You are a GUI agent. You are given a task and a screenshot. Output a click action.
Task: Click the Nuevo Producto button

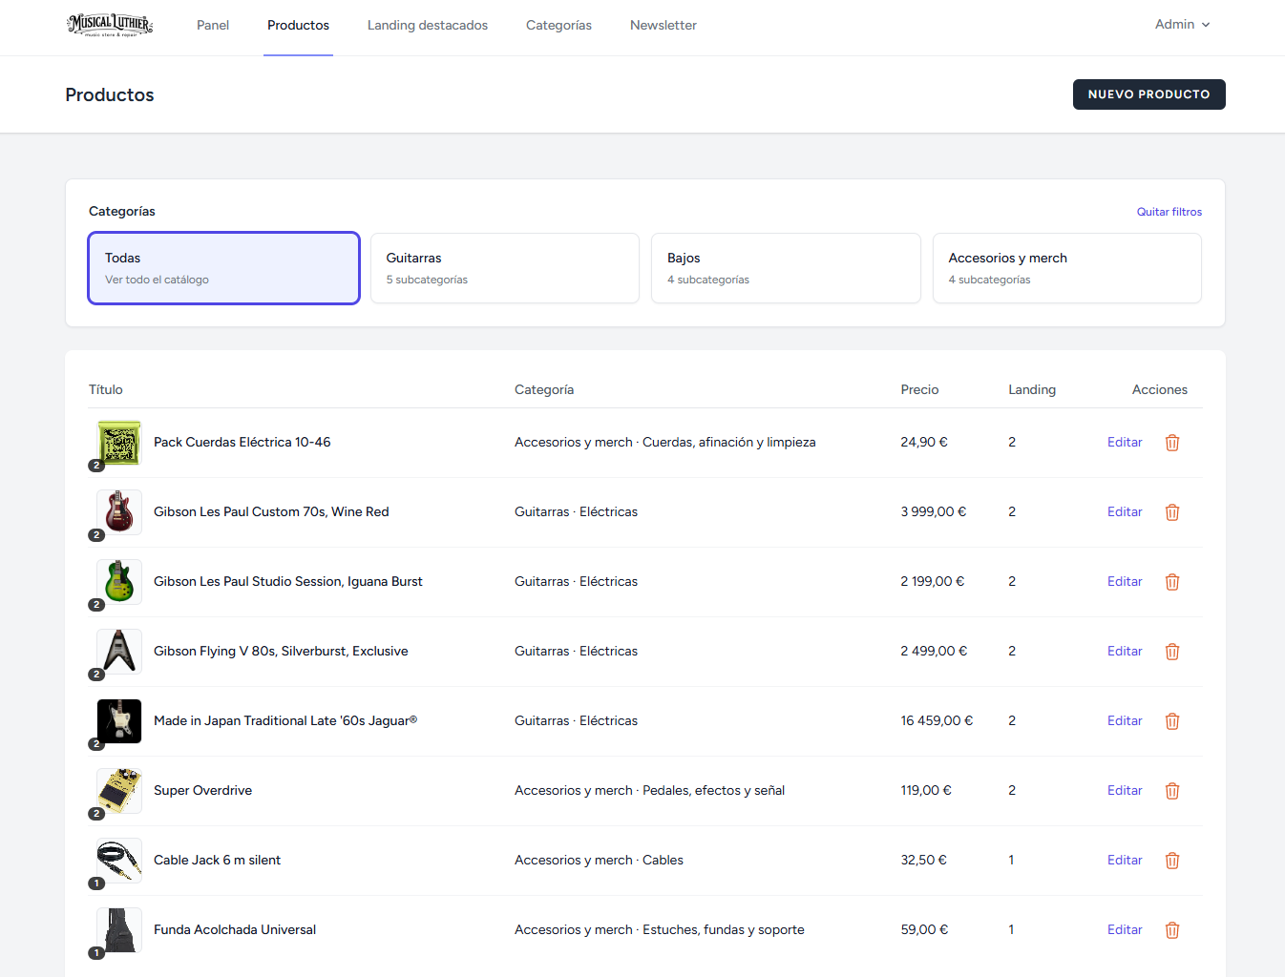point(1149,94)
